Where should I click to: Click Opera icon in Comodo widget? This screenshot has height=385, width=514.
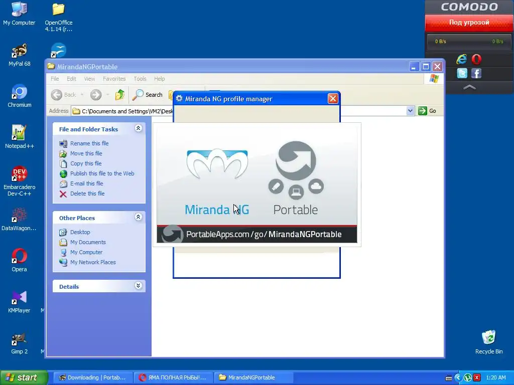pos(476,59)
